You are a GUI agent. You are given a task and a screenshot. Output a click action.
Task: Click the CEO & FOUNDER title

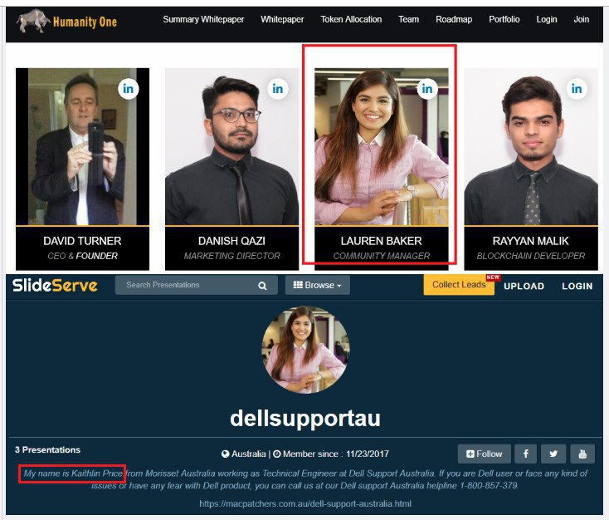click(82, 256)
